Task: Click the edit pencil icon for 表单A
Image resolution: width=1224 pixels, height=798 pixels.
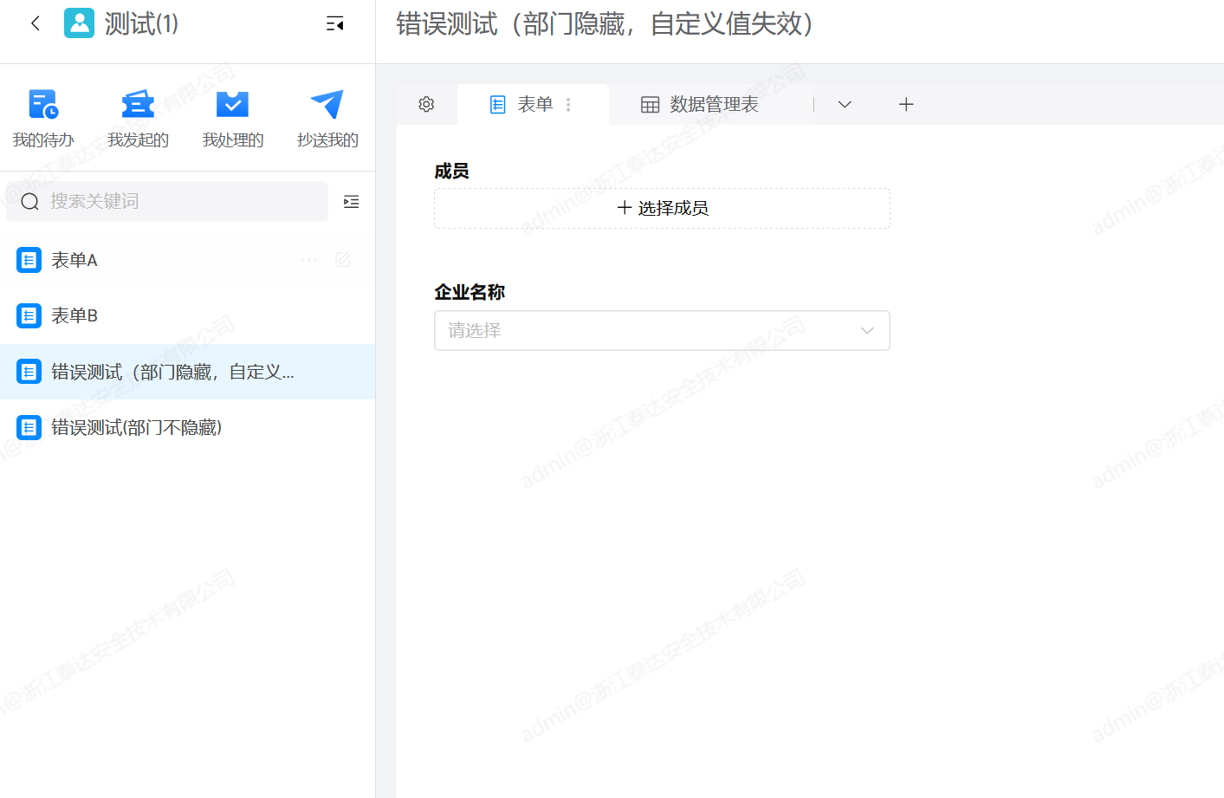Action: point(342,260)
